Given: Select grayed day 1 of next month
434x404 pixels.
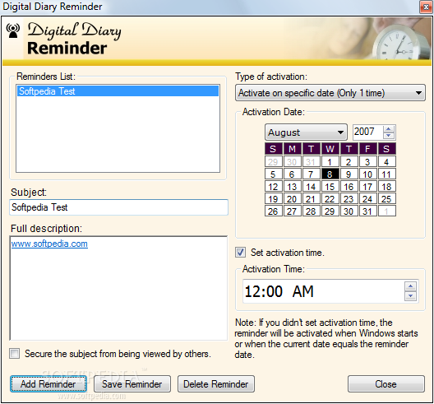Looking at the screenshot, I should point(386,211).
